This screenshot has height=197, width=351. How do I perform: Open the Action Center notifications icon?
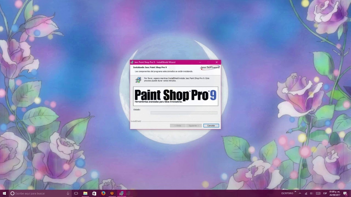pos(345,193)
